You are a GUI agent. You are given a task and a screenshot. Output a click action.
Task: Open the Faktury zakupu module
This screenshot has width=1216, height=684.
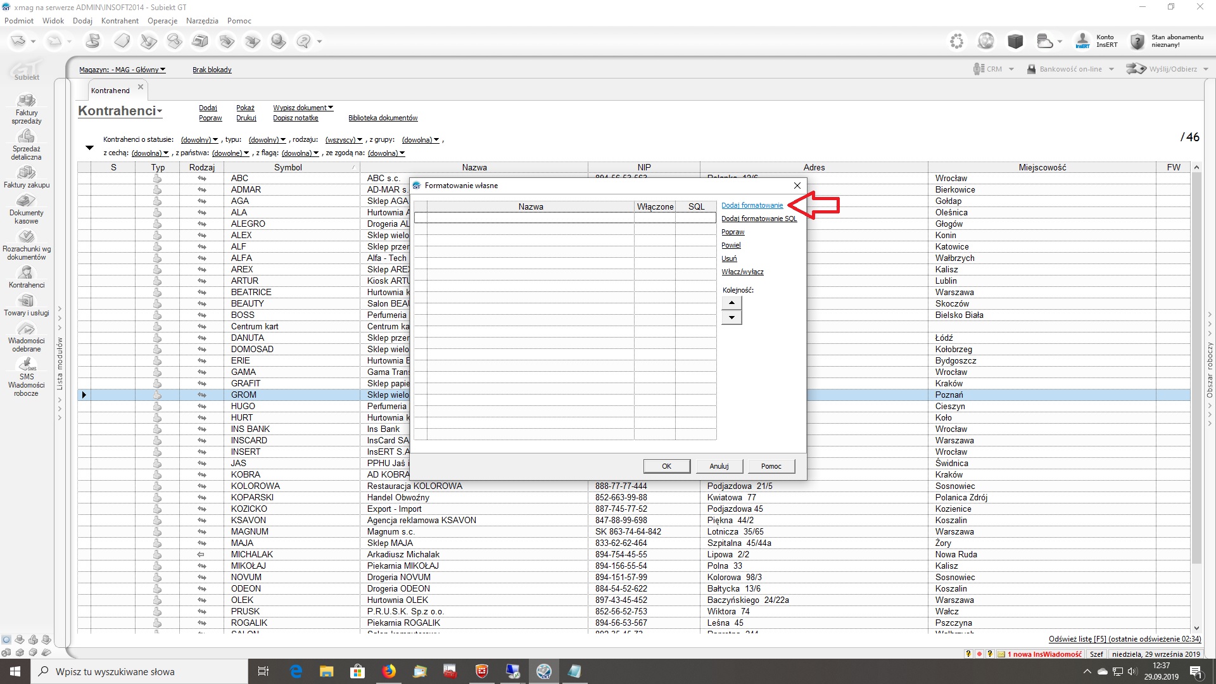[27, 177]
